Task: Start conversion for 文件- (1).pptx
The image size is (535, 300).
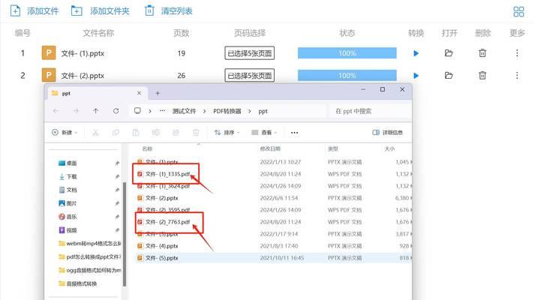Action: [416, 53]
